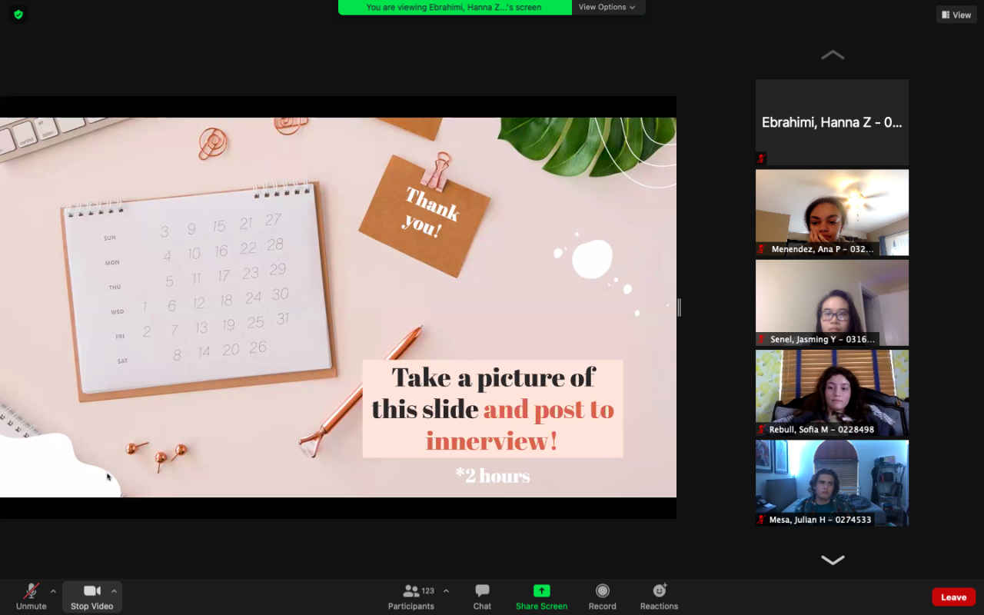Viewport: 984px width, 615px height.
Task: Click the 'innerview!' text on slide
Action: click(x=492, y=441)
